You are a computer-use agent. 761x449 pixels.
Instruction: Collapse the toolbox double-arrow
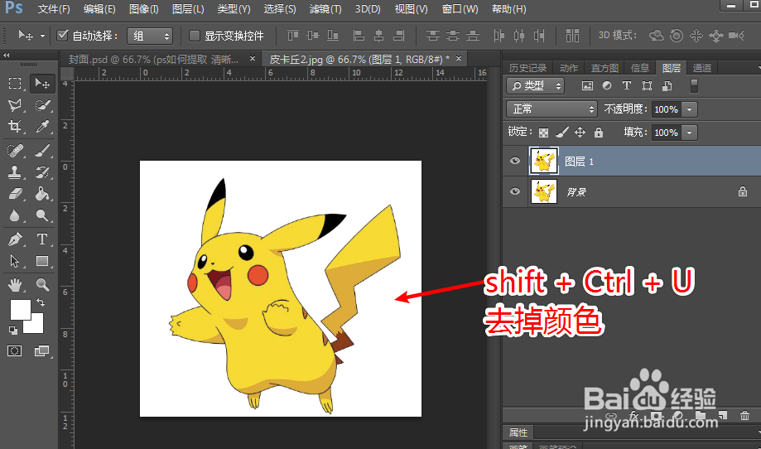click(7, 56)
